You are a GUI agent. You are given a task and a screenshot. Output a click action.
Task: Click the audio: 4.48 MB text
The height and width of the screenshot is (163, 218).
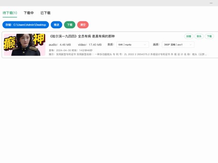tap(60, 45)
